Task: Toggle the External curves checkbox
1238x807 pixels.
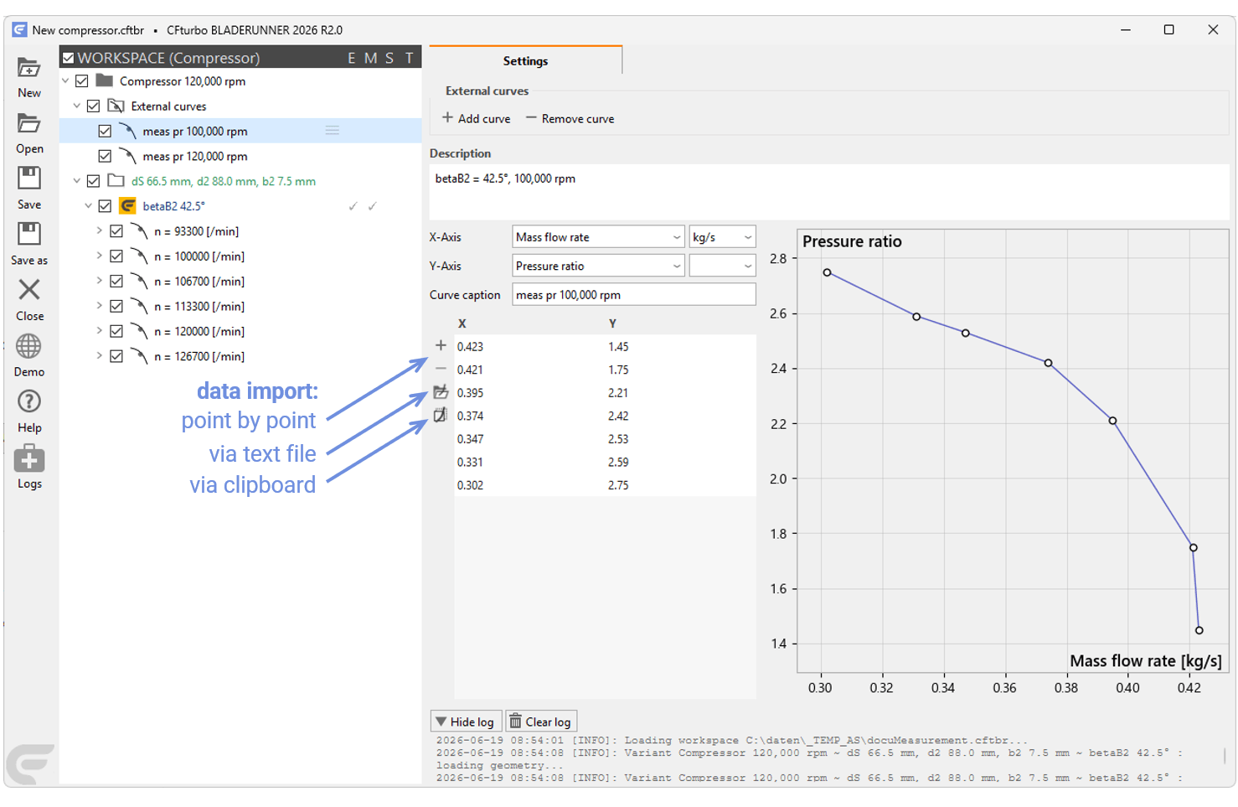Action: [x=94, y=106]
